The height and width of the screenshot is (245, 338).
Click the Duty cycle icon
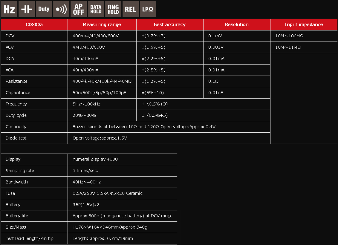pyautogui.click(x=44, y=9)
